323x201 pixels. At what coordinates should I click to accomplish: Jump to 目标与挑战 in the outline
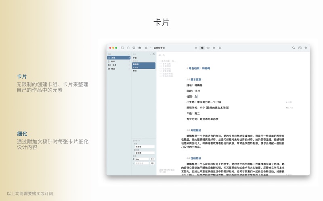[x=168, y=76]
